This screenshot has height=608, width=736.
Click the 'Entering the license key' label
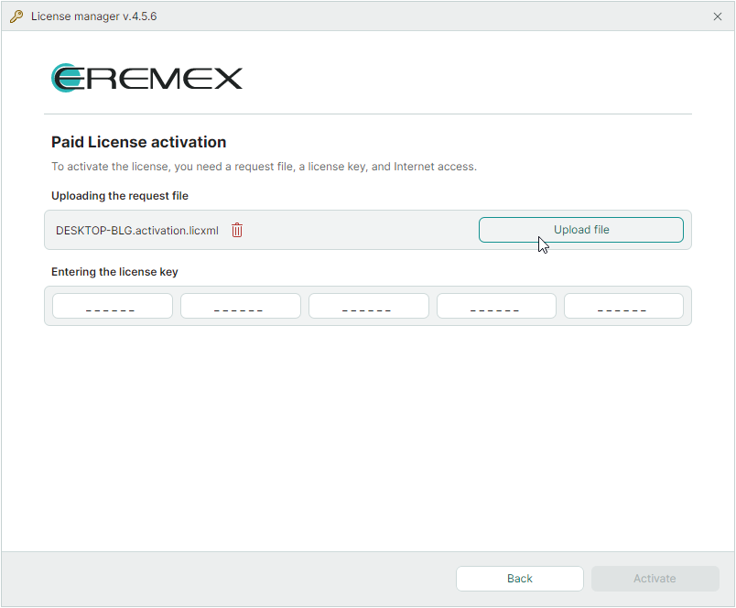(114, 272)
